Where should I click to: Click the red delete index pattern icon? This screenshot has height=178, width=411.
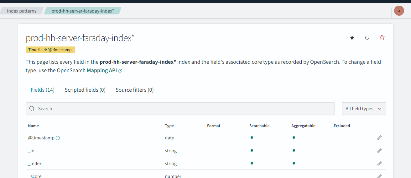382,38
